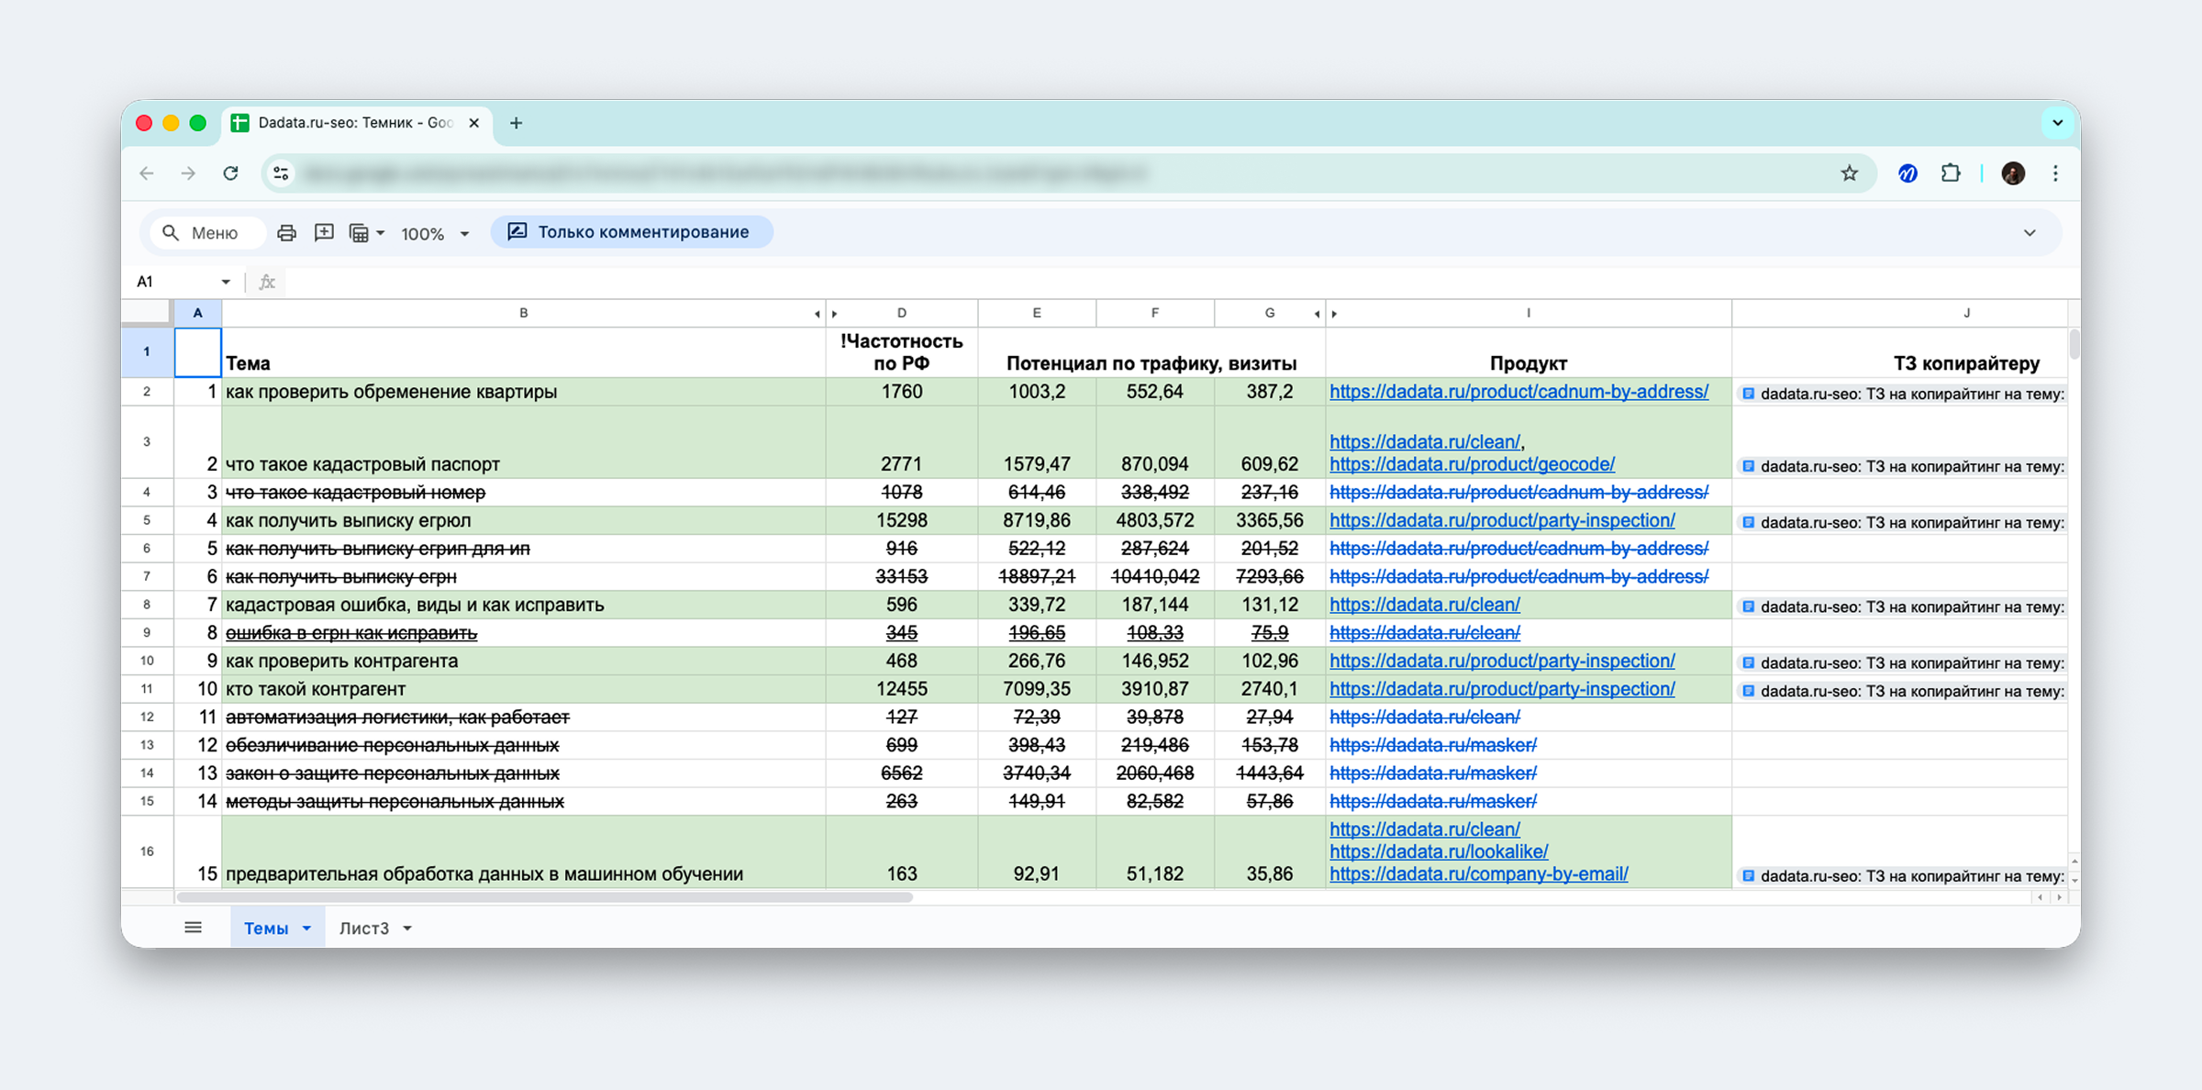Click the add comment icon

click(324, 233)
